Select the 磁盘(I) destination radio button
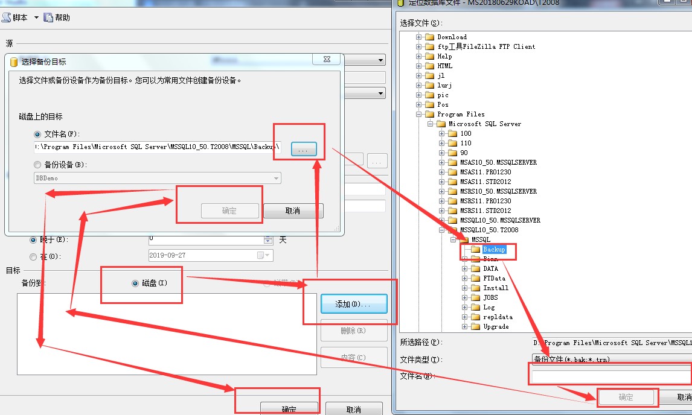Viewport: 692px width, 415px height. [x=135, y=284]
